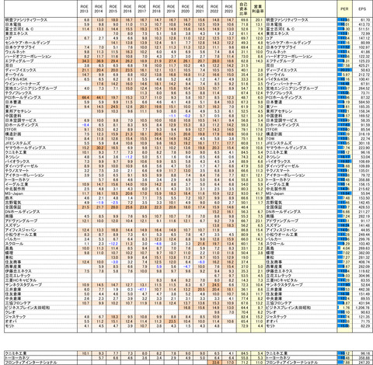Screen dimensions: 373x365
Task: Click the blue -6.0 cell of 住友商事
Action: tap(200, 262)
